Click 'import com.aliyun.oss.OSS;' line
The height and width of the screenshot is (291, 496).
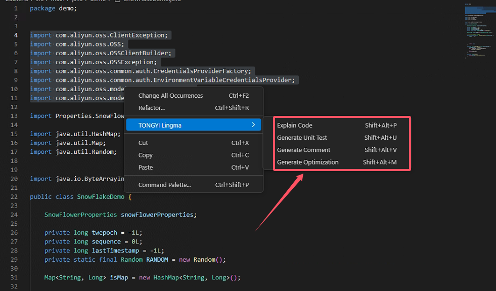click(77, 44)
